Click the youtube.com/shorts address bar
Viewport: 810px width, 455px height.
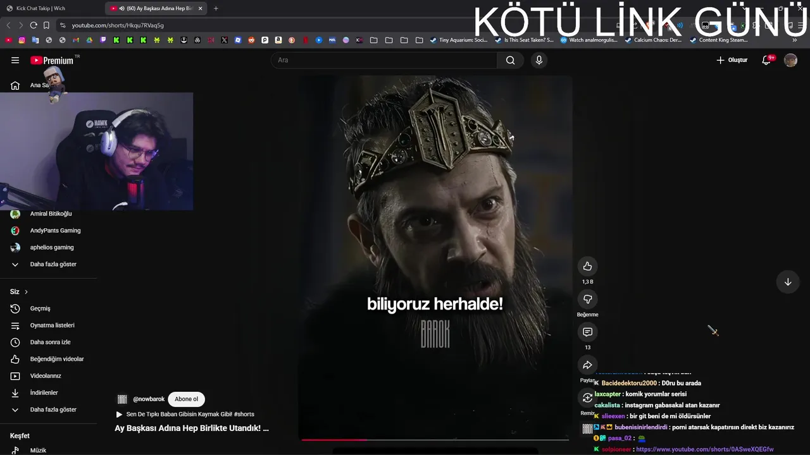pyautogui.click(x=118, y=25)
